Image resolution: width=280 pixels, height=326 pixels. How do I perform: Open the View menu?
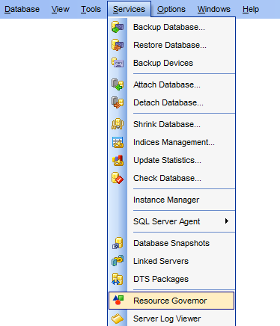point(61,9)
